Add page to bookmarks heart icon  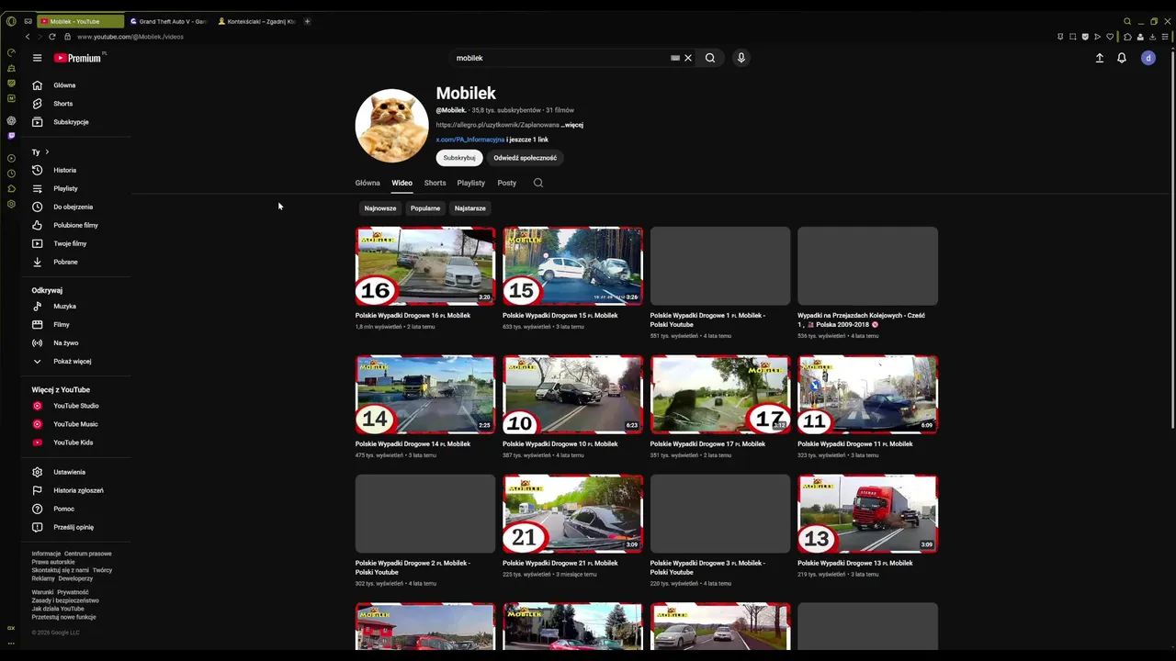pyautogui.click(x=1110, y=37)
